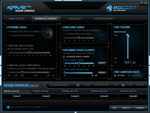Image resolution: width=150 pixels, height=113 pixels.
Task: Go to the Equalizer tab
Action: (x=75, y=19)
